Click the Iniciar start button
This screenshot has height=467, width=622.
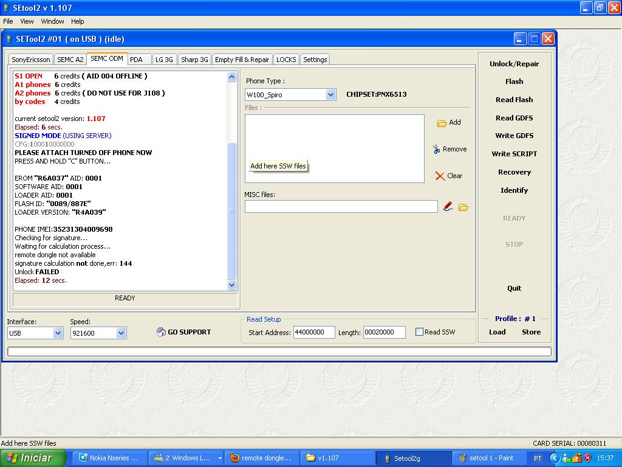point(33,458)
